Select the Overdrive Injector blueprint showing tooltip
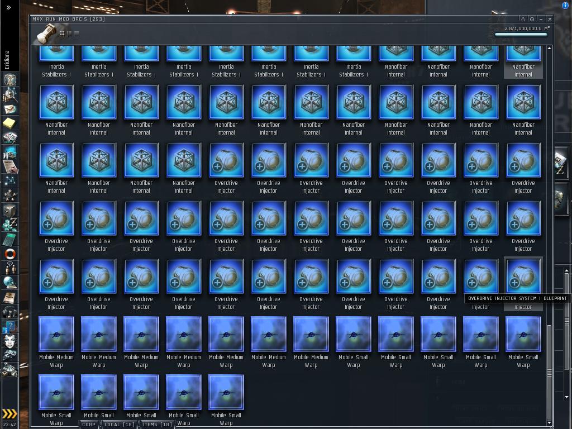572x429 pixels. point(523,284)
